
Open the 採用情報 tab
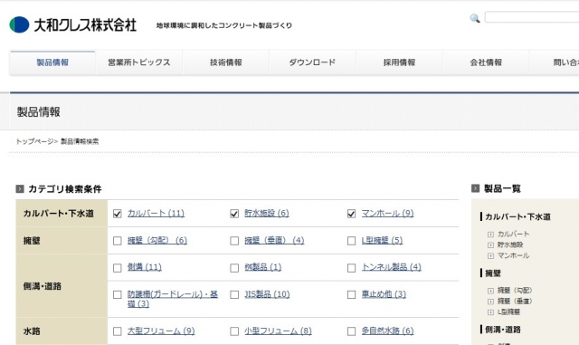coord(399,62)
